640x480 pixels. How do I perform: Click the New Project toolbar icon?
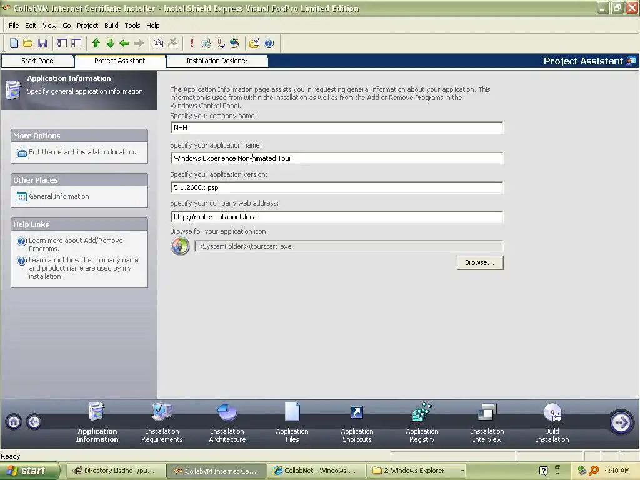(14, 43)
